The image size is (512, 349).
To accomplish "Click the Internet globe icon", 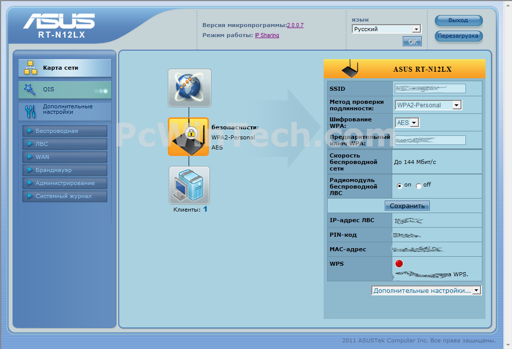I will (189, 88).
